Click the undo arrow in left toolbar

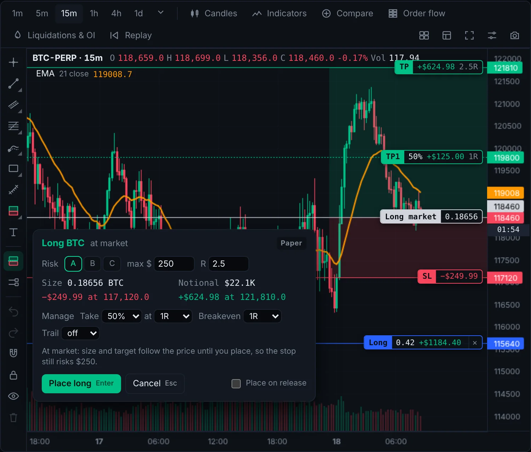(13, 312)
